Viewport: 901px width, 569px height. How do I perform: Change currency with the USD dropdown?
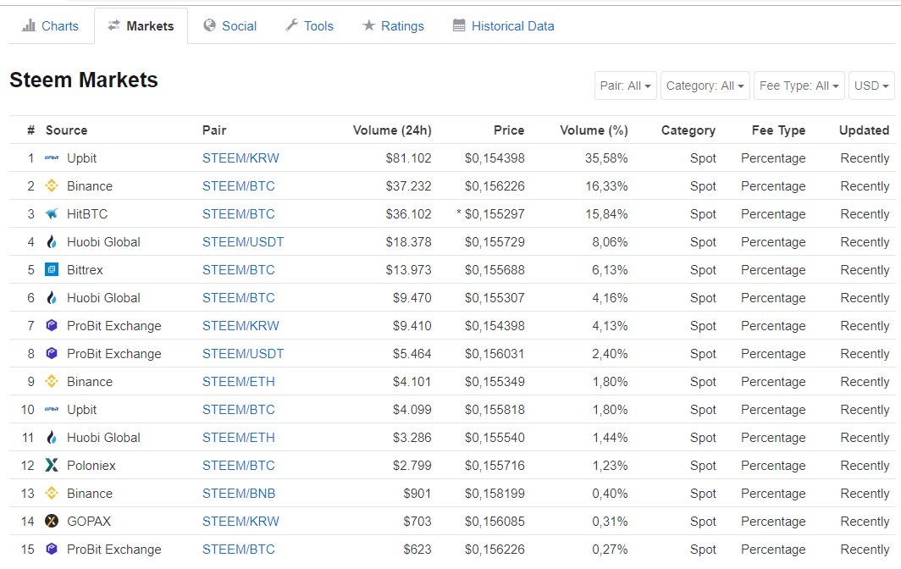[871, 86]
